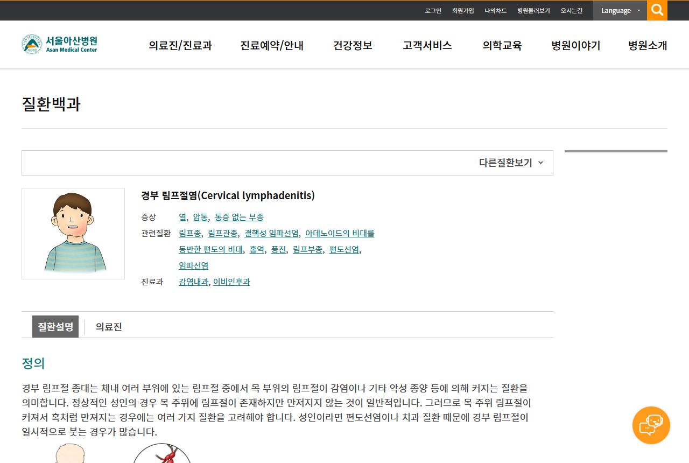Image resolution: width=689 pixels, height=463 pixels.
Task: Click the boy illustration thumbnail
Action: (x=73, y=234)
